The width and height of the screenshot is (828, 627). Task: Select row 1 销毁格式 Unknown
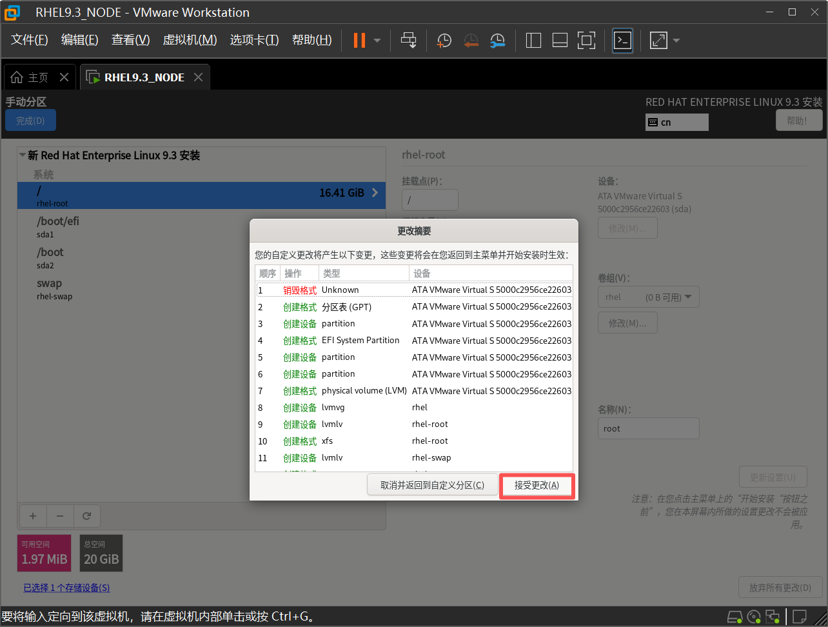click(414, 290)
